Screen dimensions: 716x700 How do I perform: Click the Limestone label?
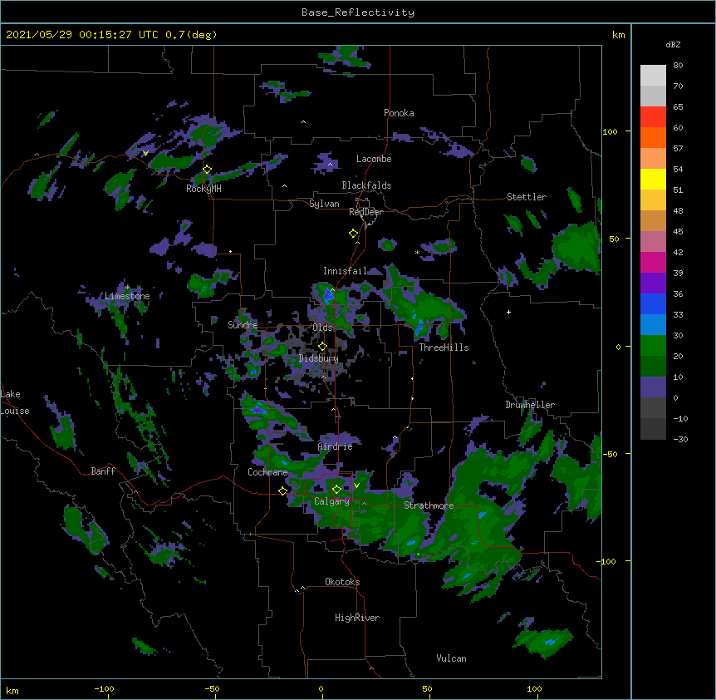(127, 296)
